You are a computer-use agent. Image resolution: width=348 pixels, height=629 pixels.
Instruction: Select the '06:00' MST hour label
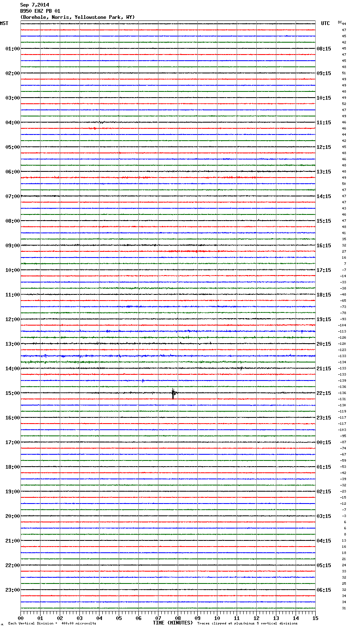pos(13,172)
